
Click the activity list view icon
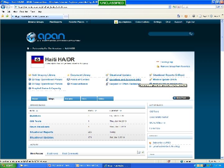coord(138,152)
